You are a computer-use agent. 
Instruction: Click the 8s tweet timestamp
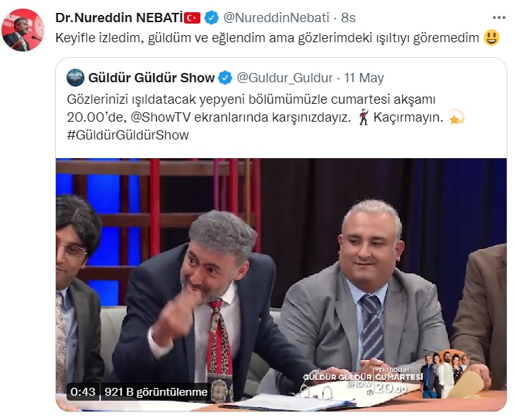(348, 18)
